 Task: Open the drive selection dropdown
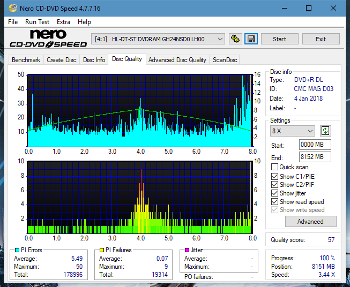pos(158,39)
